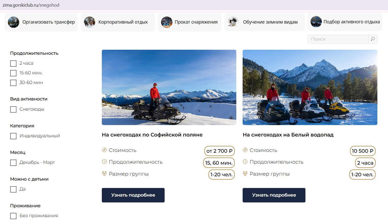Click the Обучение зимним видам icon
The width and height of the screenshot is (388, 224).
[x=233, y=22]
